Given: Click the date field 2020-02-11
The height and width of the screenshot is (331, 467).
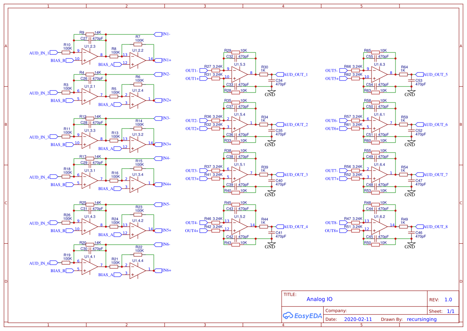Looking at the screenshot, I should click(x=358, y=319).
